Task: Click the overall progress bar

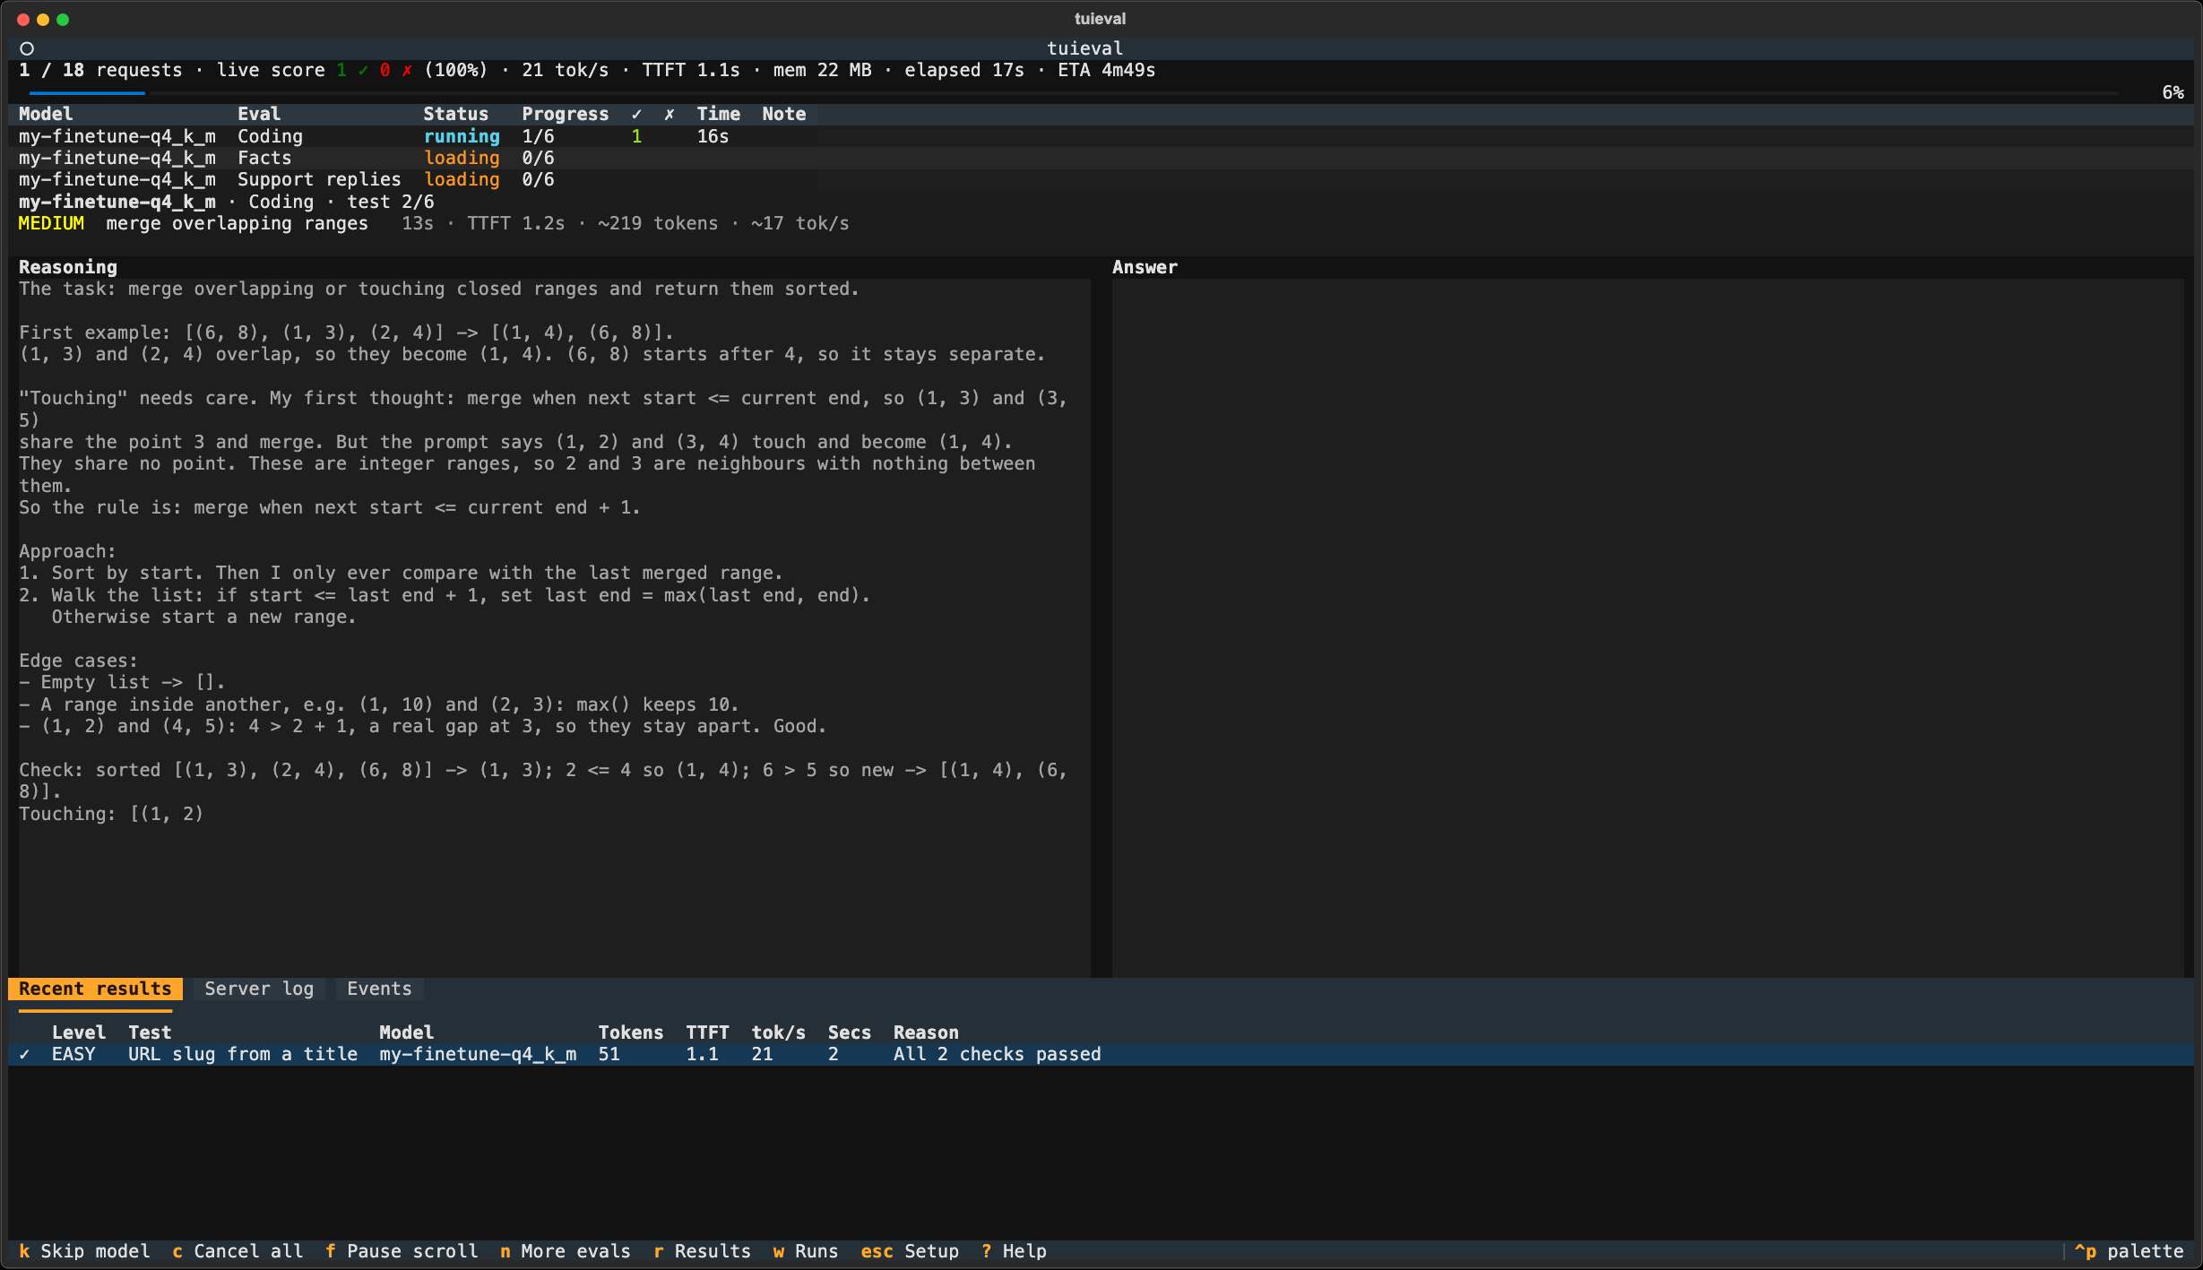Action: [x=1074, y=92]
